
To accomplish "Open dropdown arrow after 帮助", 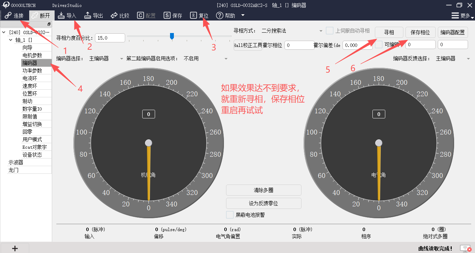I will point(243,15).
